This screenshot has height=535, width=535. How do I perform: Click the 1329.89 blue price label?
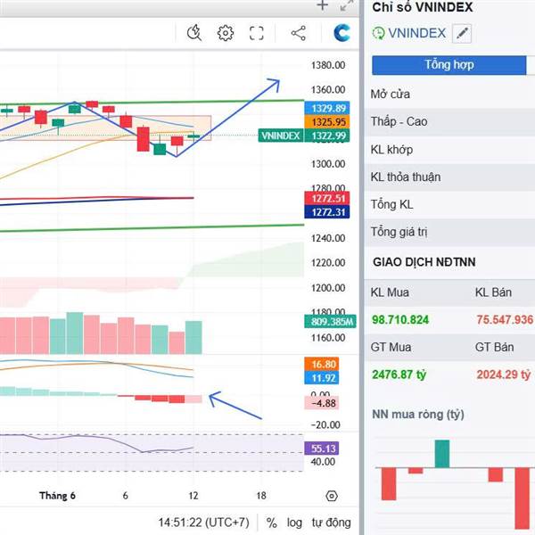pos(327,108)
